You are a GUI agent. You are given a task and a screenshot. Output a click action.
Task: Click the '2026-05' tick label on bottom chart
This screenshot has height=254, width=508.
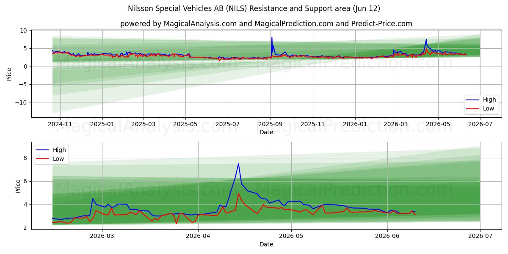292,237
